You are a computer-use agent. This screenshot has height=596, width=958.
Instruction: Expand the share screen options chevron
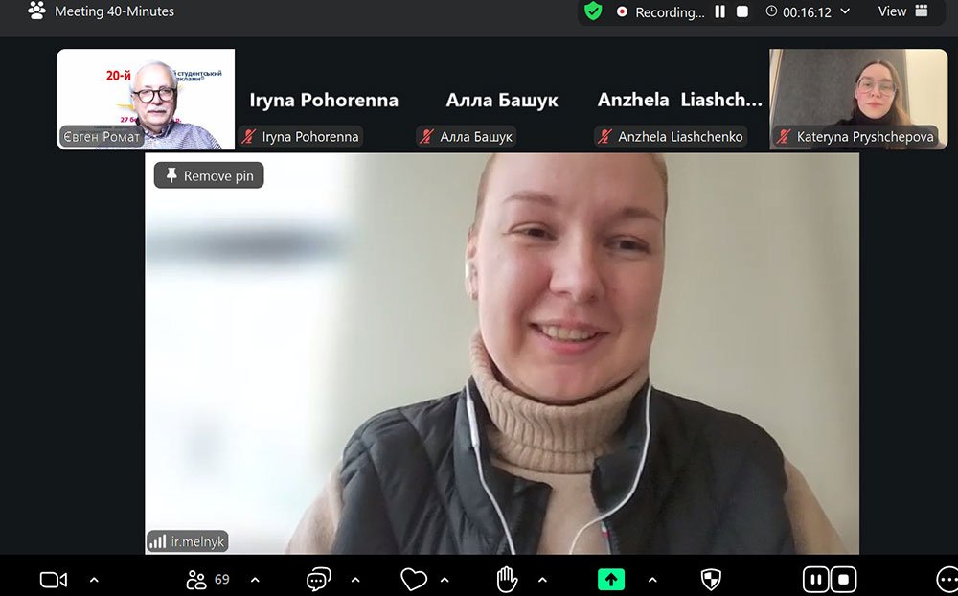click(652, 580)
